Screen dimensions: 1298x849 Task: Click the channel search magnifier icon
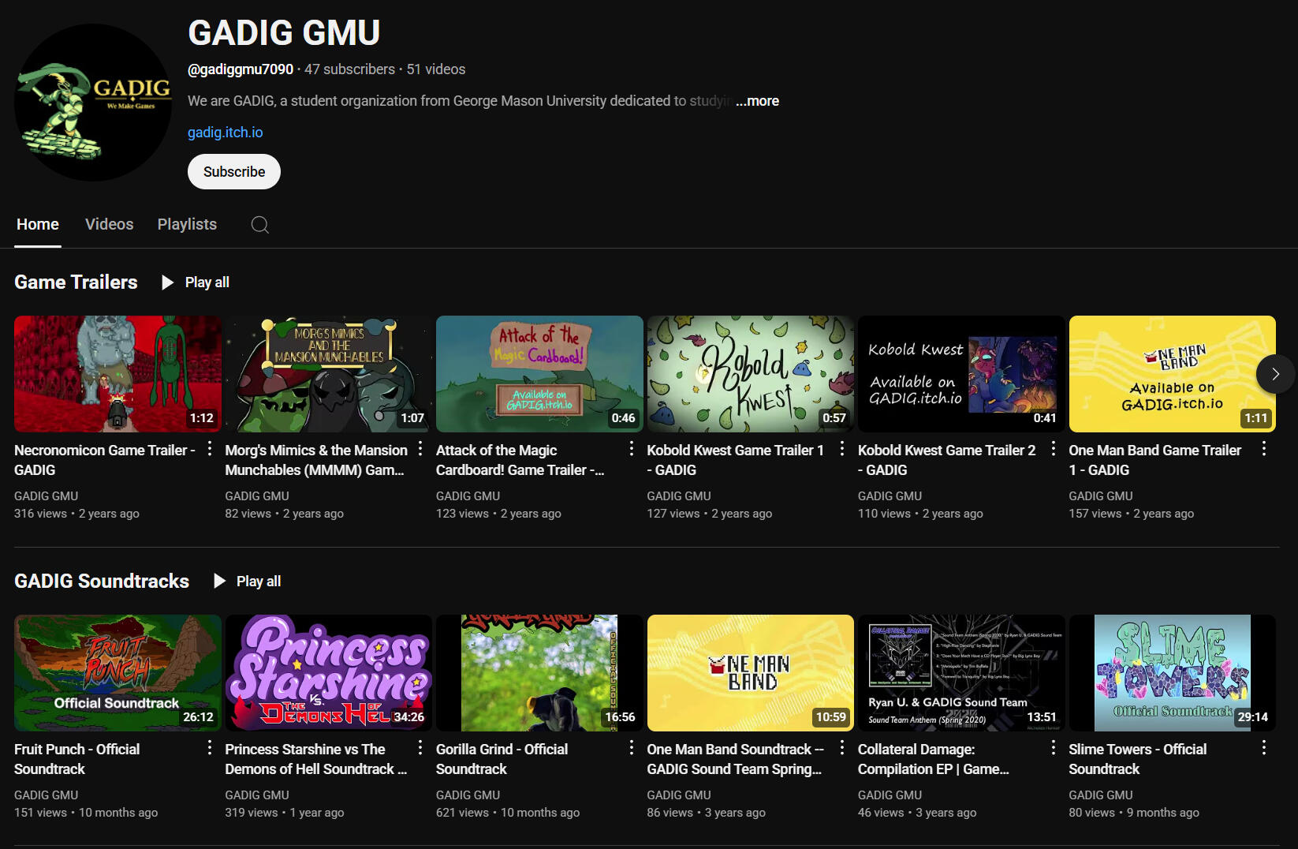click(259, 225)
